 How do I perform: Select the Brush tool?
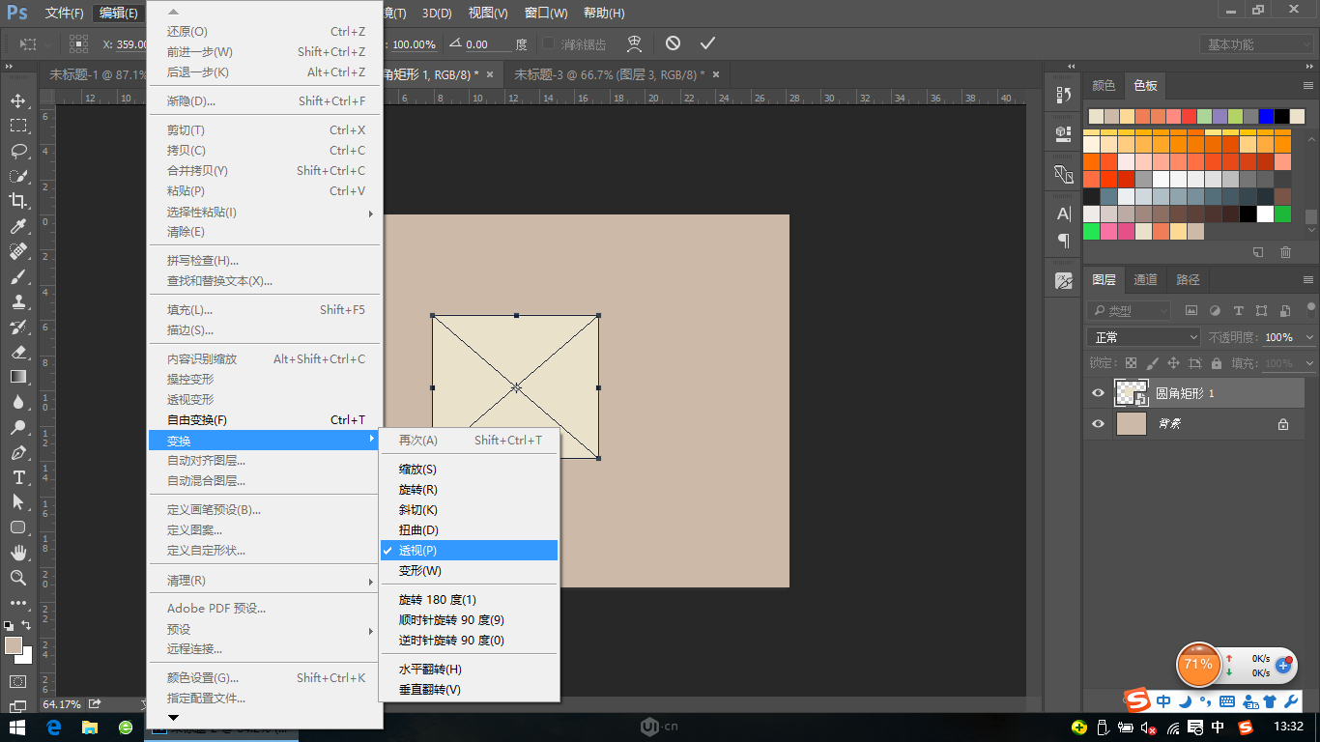pos(18,276)
